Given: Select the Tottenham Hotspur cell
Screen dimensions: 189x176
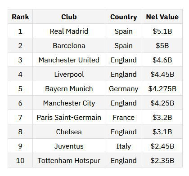Looking at the screenshot, I should [69, 160].
